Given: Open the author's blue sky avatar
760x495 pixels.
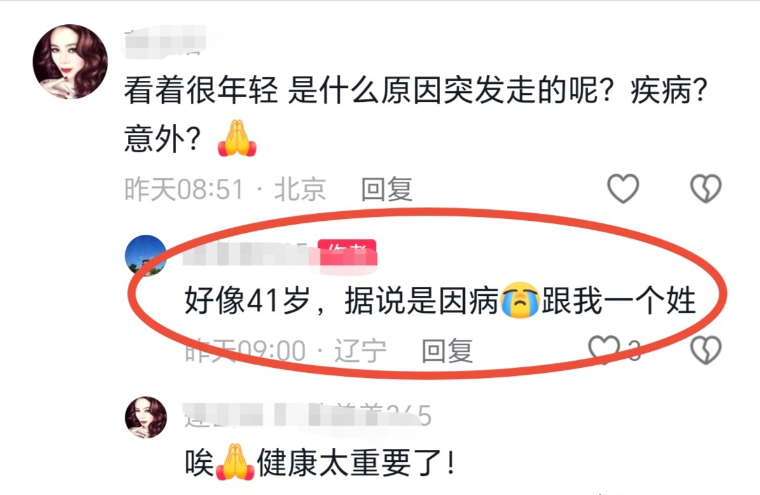Looking at the screenshot, I should point(146,256).
